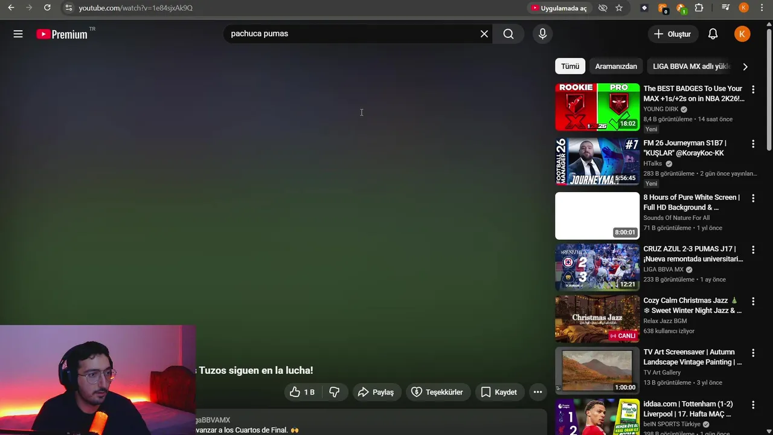
Task: Visit the 'Sounds Of Nature For All' channel
Action: pos(676,218)
